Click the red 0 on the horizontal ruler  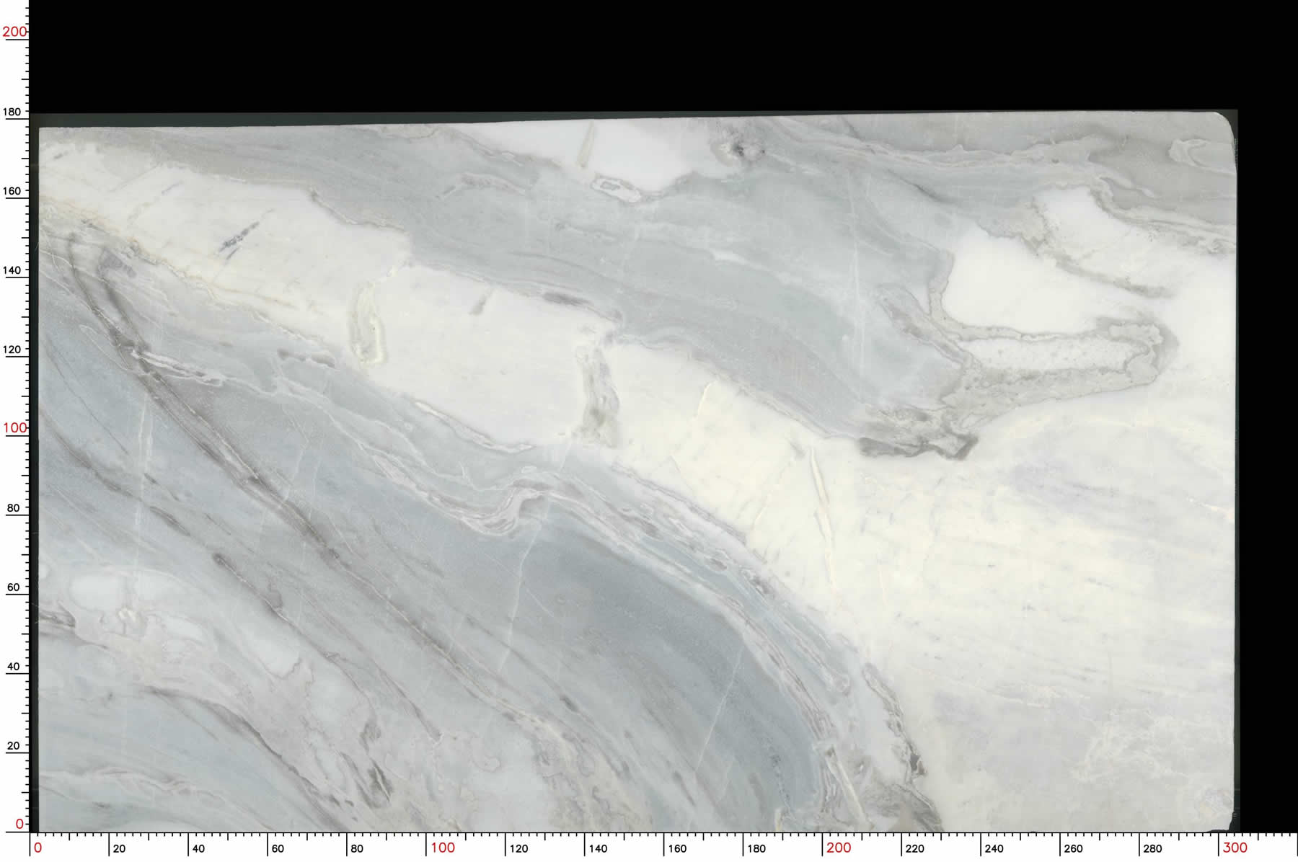38,848
